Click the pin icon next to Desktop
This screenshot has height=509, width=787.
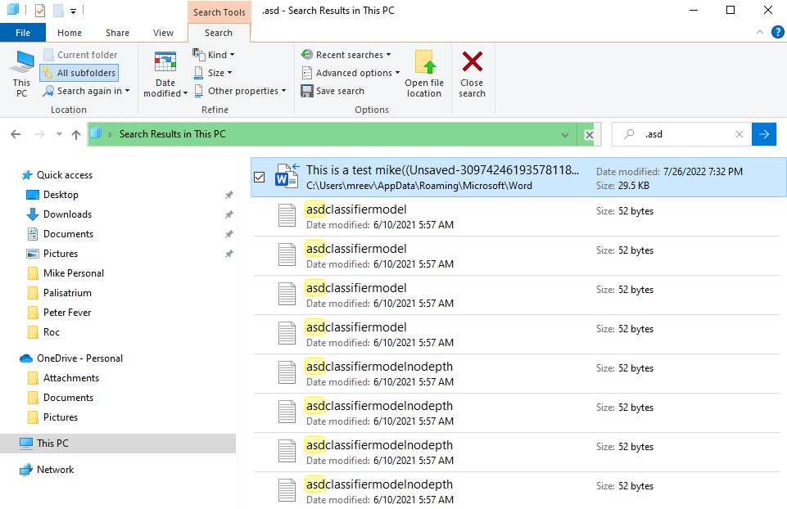(x=228, y=195)
